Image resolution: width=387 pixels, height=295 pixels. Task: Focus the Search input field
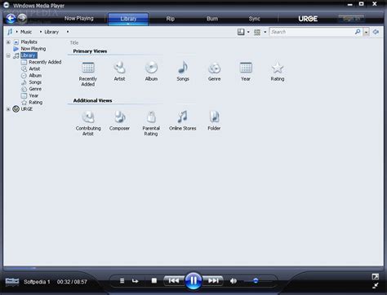(x=312, y=32)
